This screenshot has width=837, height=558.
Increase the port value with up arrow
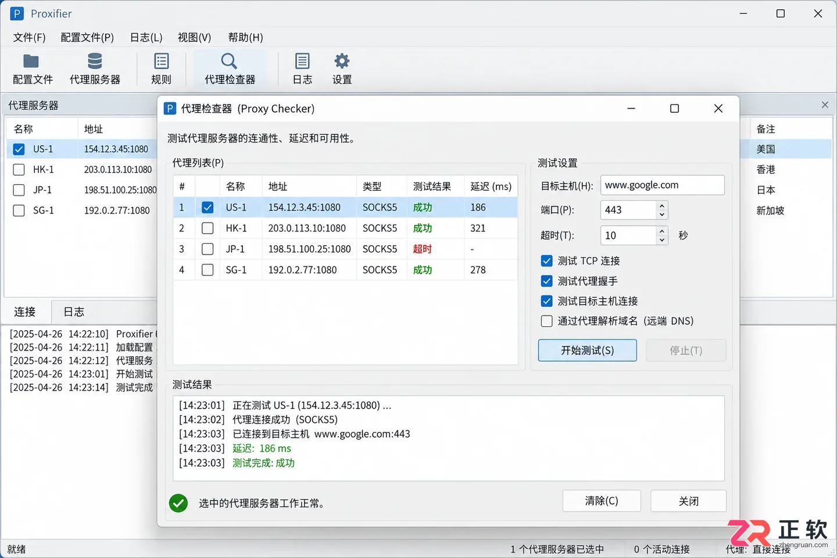662,205
